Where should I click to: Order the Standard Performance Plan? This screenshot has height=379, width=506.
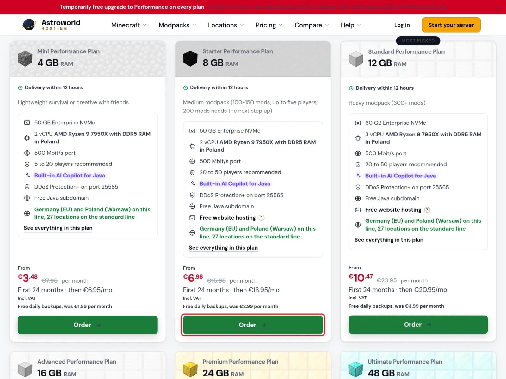(418, 325)
